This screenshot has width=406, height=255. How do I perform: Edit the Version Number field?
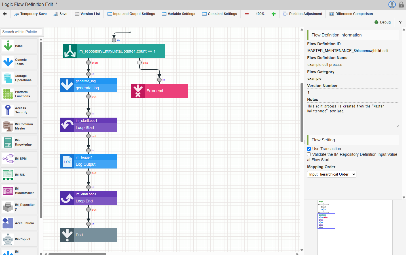pos(353,92)
